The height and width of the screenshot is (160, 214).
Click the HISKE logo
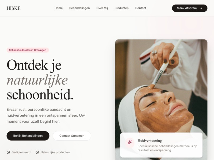click(x=14, y=8)
